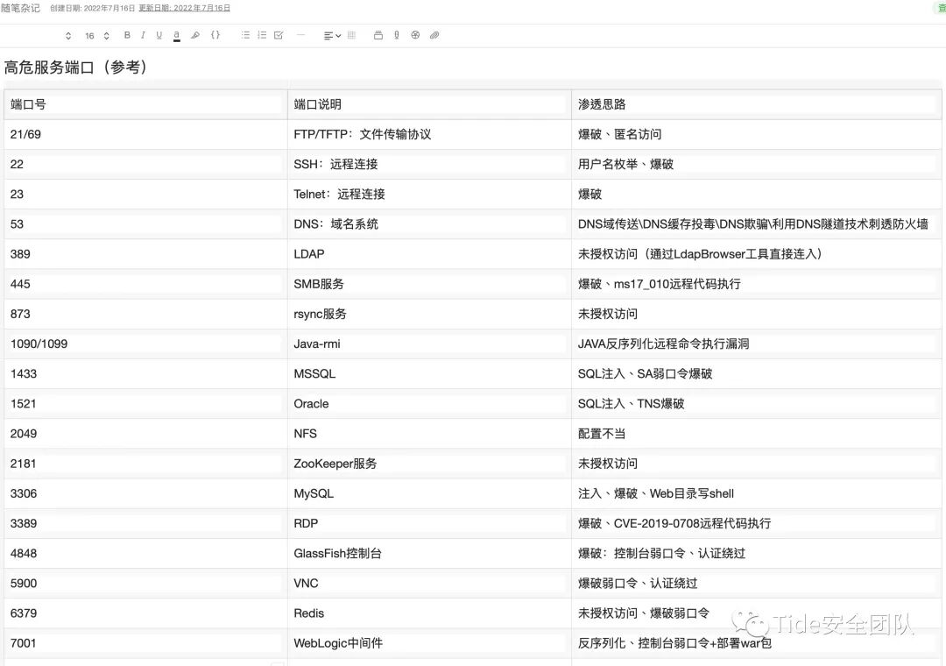Click the ms17_010远程代码执行 cell

pos(757,284)
